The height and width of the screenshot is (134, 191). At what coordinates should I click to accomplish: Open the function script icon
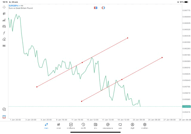(x=4, y=33)
